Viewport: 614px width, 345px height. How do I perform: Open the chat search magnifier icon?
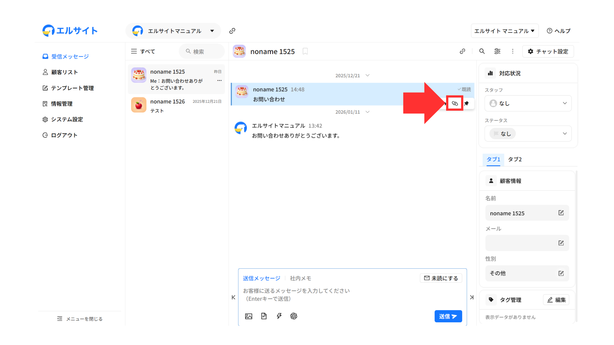(482, 51)
